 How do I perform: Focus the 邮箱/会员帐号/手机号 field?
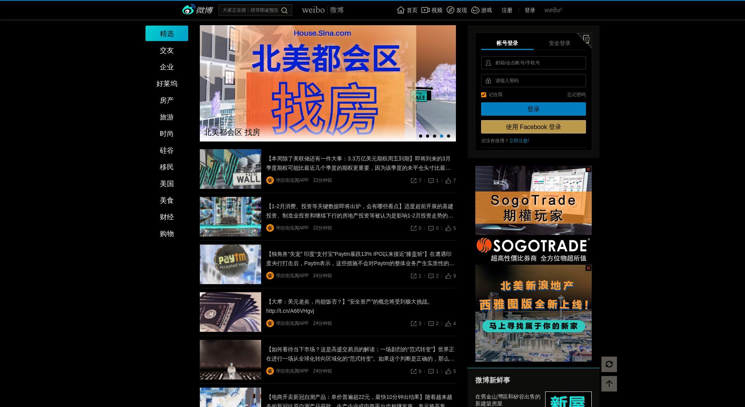[x=534, y=63]
